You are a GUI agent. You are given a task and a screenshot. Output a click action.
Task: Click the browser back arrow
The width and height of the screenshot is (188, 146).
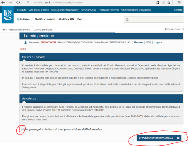(4, 2)
